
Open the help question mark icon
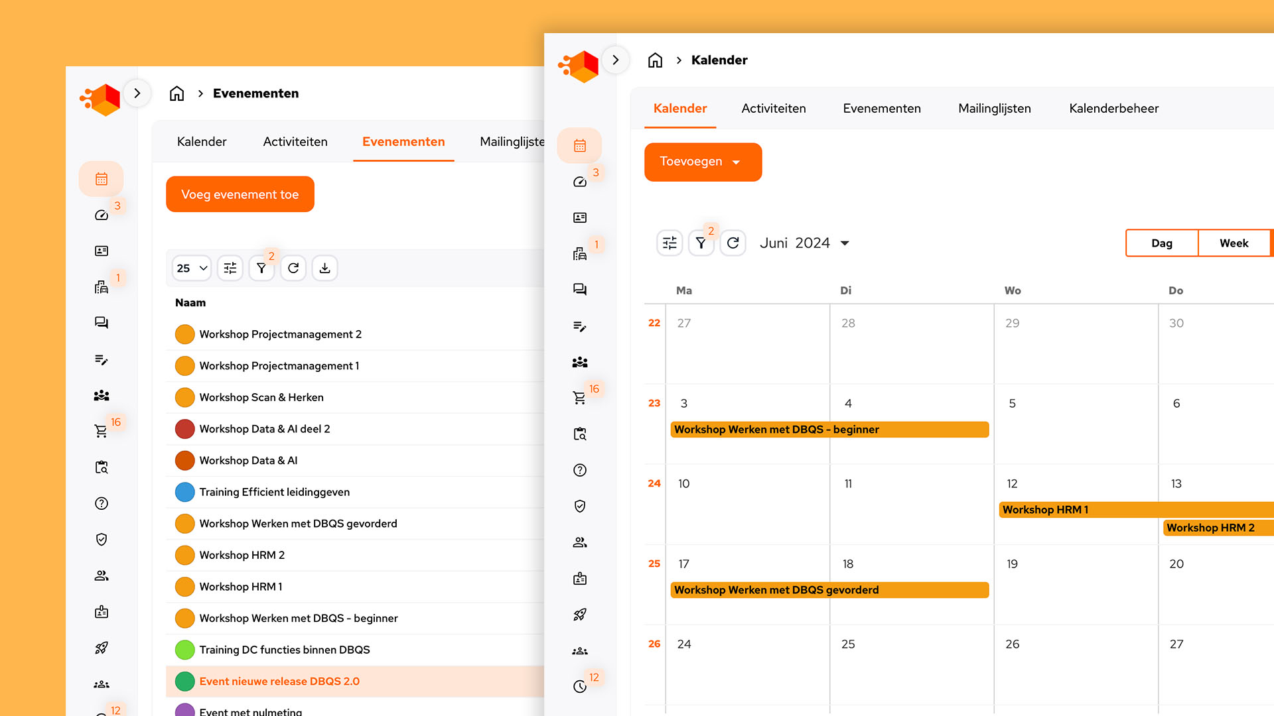click(x=579, y=470)
